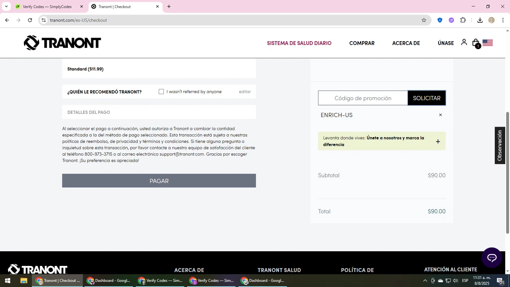Screen dimensions: 510x287
Task: Open OneDrive cloud tray icon
Action: pyautogui.click(x=440, y=281)
